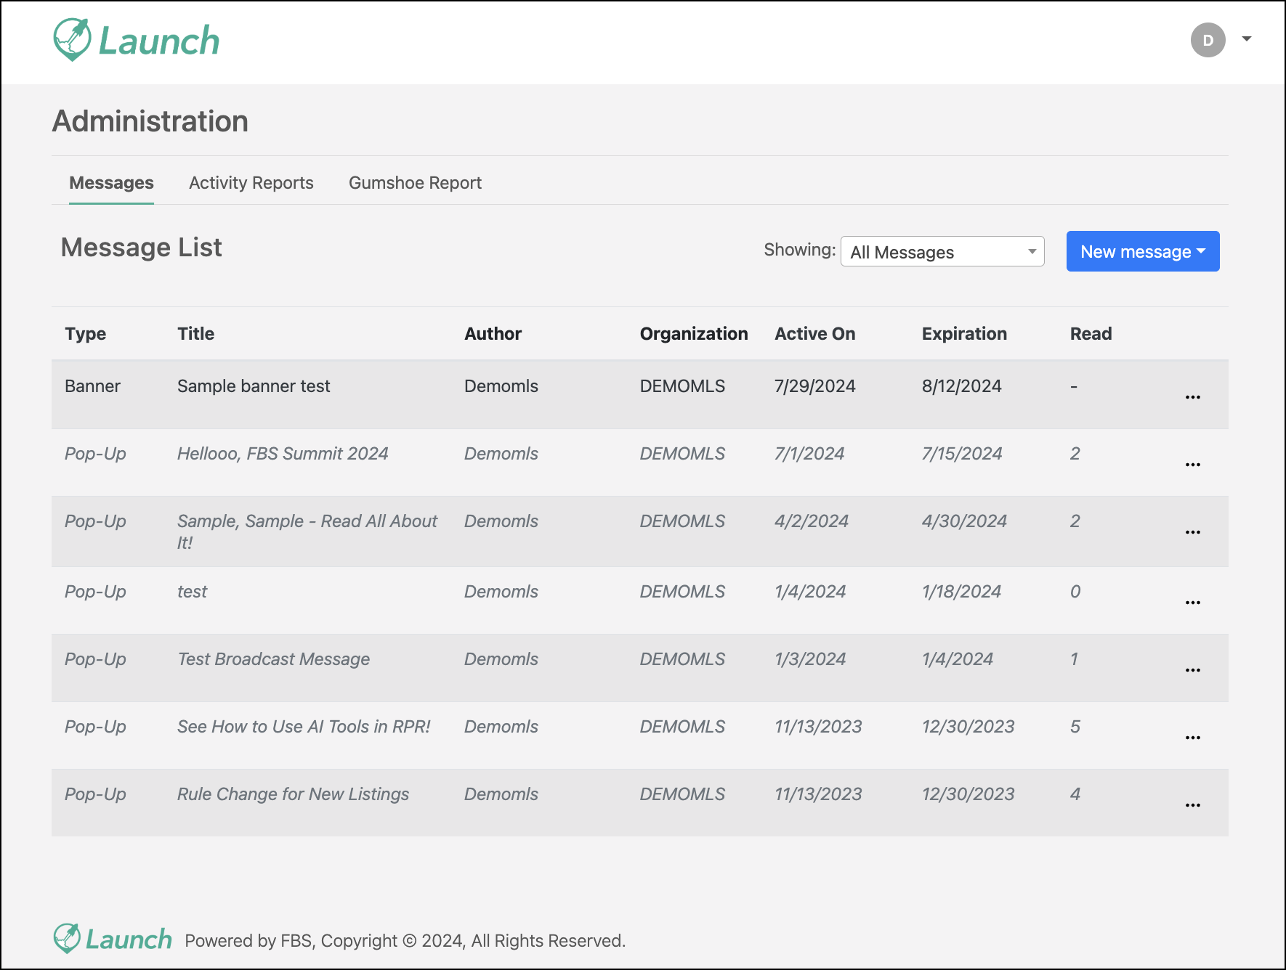Click the Expiration column header
Image resolution: width=1286 pixels, height=970 pixels.
tap(964, 334)
